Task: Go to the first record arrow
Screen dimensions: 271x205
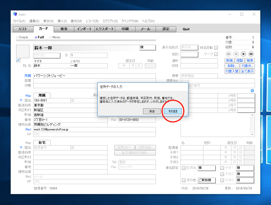Action: [x=228, y=54]
